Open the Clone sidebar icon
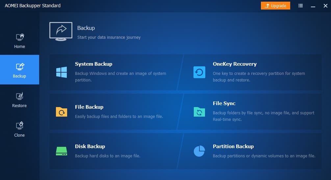 pos(20,125)
